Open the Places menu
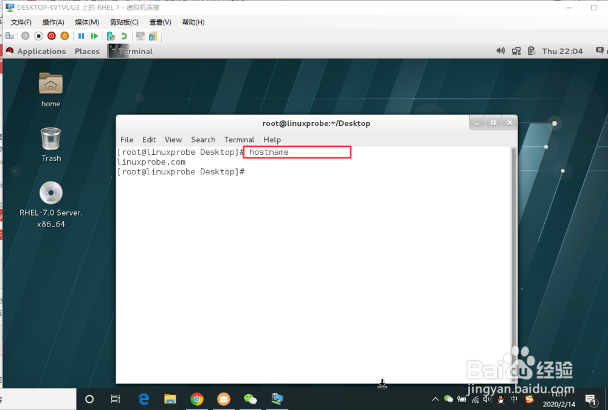608x410 pixels. [x=87, y=51]
